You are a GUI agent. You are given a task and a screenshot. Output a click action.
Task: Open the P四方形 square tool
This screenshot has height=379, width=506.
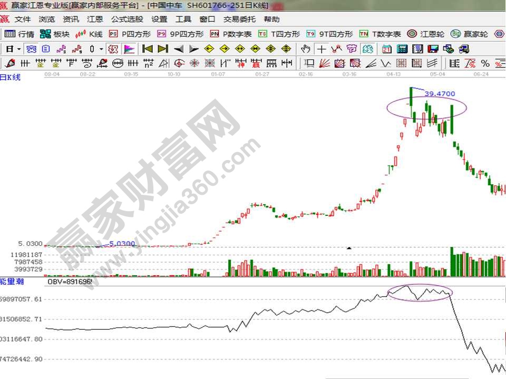tap(130, 34)
